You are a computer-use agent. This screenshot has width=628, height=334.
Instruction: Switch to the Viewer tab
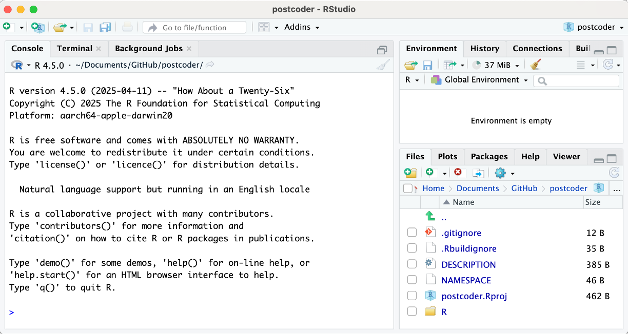coord(566,157)
